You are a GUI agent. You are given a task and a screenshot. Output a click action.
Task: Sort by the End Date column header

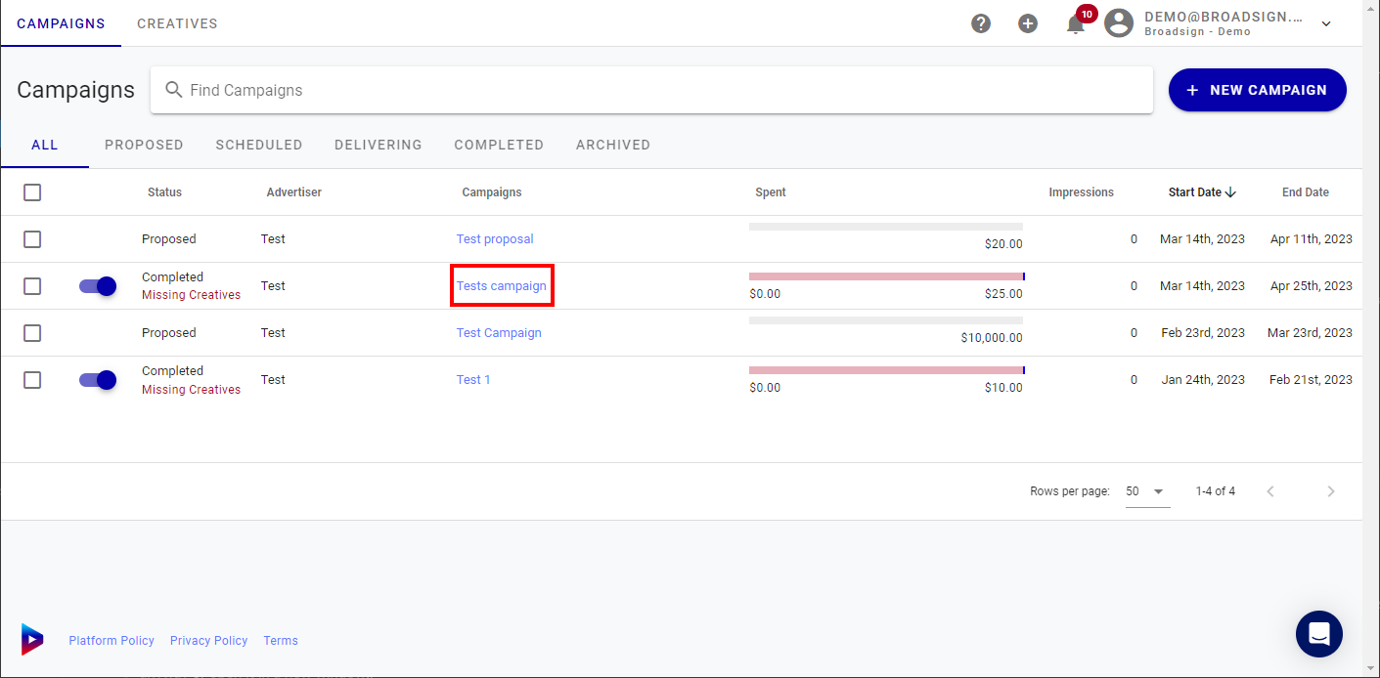[1306, 192]
